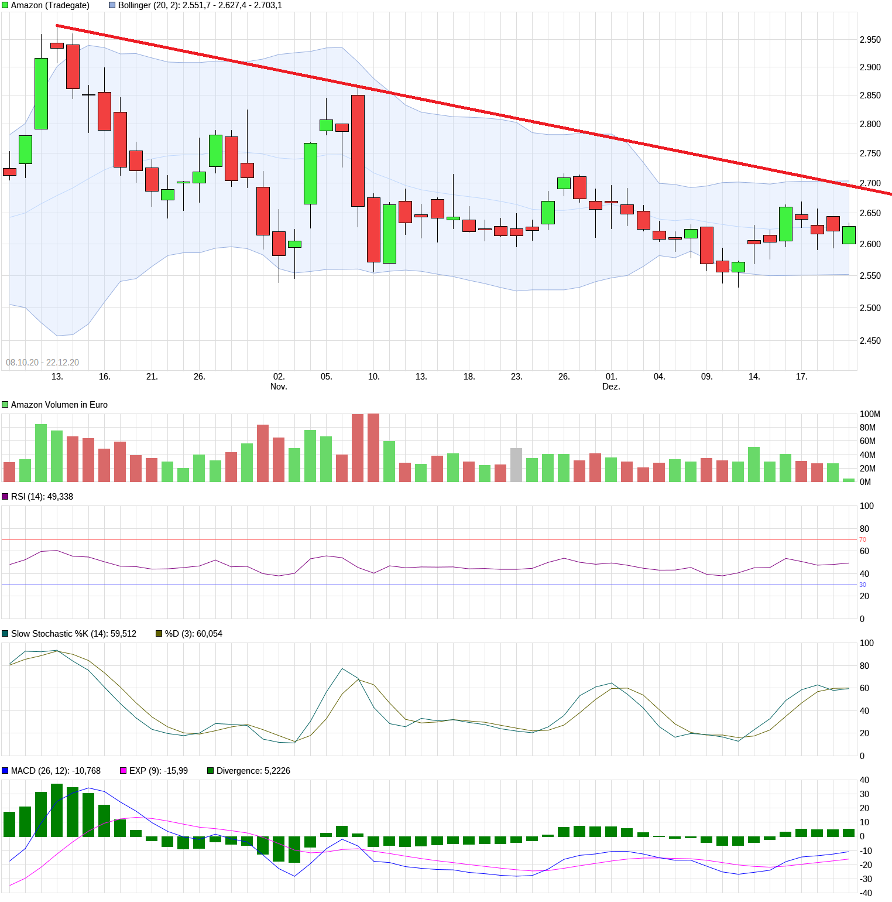Click the Amazon Volumen legend color square
The height and width of the screenshot is (902, 892).
pyautogui.click(x=5, y=405)
